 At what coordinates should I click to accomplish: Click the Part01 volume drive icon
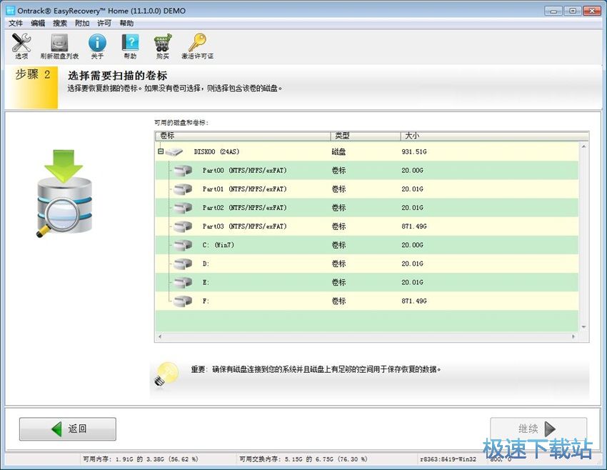183,189
